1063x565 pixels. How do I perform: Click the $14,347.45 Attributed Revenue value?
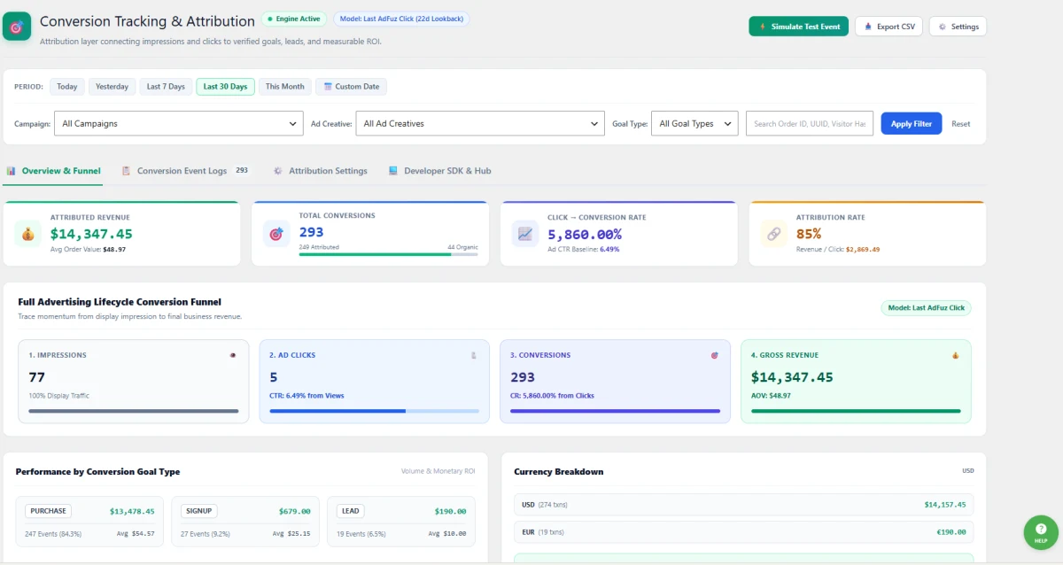tap(91, 234)
